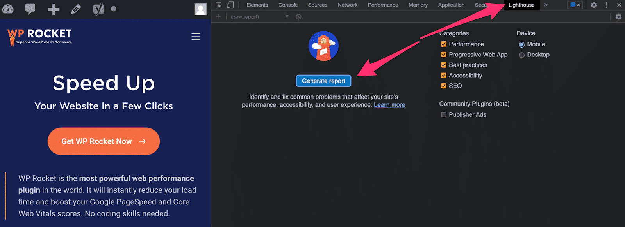Image resolution: width=625 pixels, height=227 pixels.
Task: Click the user avatar in admin bar
Action: click(200, 9)
